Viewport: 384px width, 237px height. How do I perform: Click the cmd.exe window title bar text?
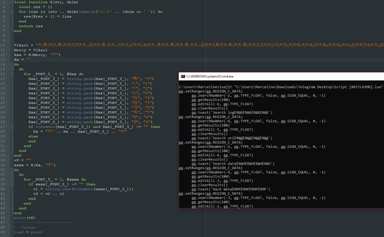click(x=210, y=77)
